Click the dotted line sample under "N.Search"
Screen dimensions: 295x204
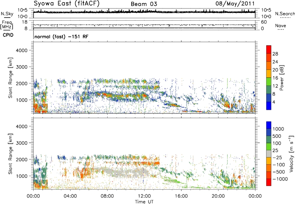[x=285, y=17]
